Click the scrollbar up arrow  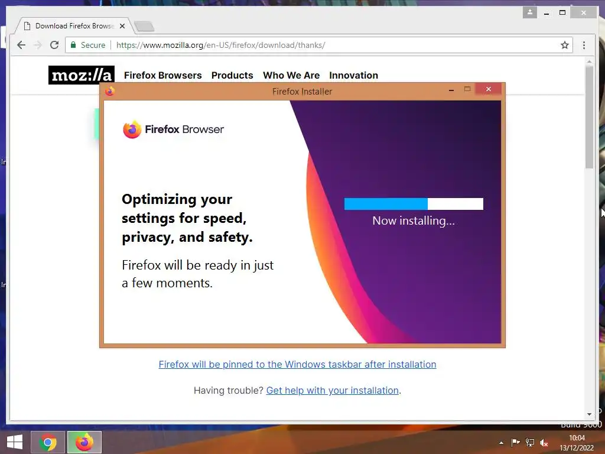click(x=589, y=61)
